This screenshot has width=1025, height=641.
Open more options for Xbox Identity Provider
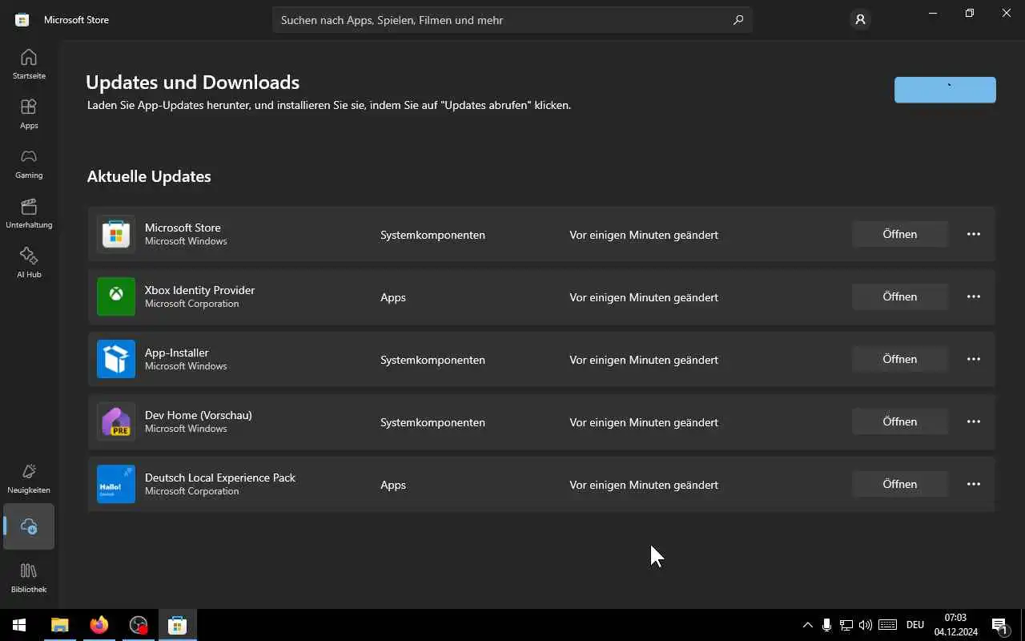(x=974, y=296)
